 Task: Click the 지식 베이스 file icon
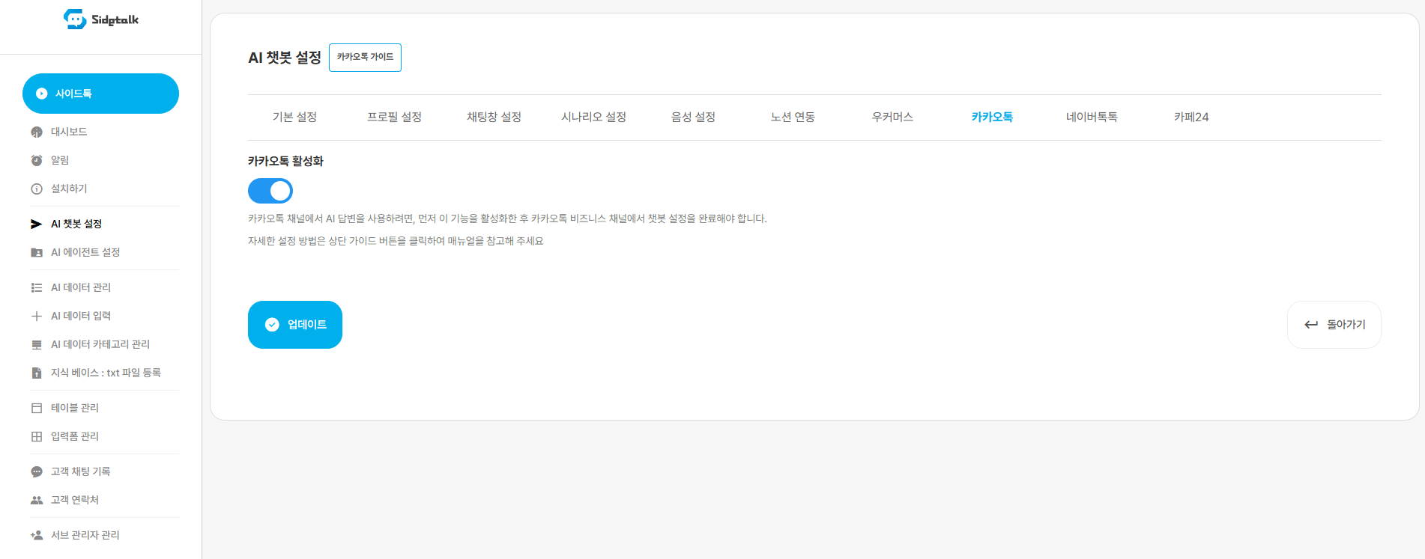[x=37, y=373]
